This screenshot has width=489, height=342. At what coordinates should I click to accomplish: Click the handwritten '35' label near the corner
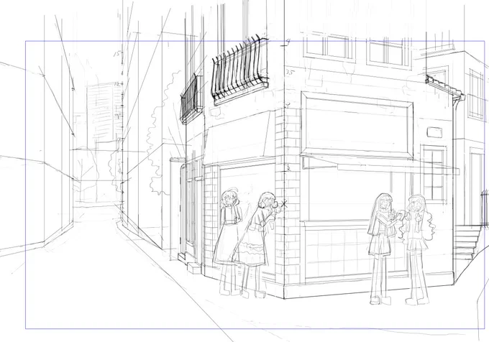[291, 73]
